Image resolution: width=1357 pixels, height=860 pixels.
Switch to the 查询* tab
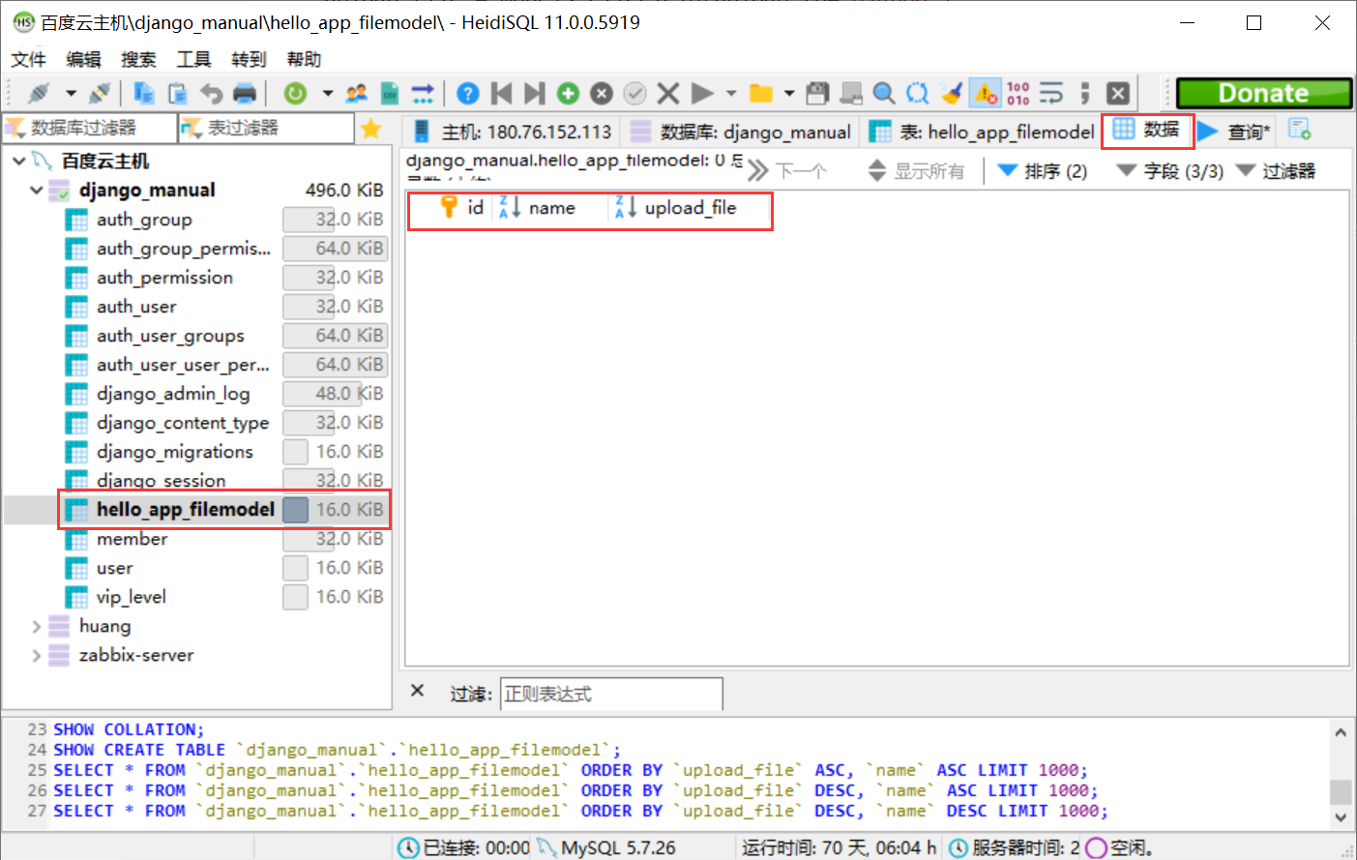click(x=1235, y=132)
